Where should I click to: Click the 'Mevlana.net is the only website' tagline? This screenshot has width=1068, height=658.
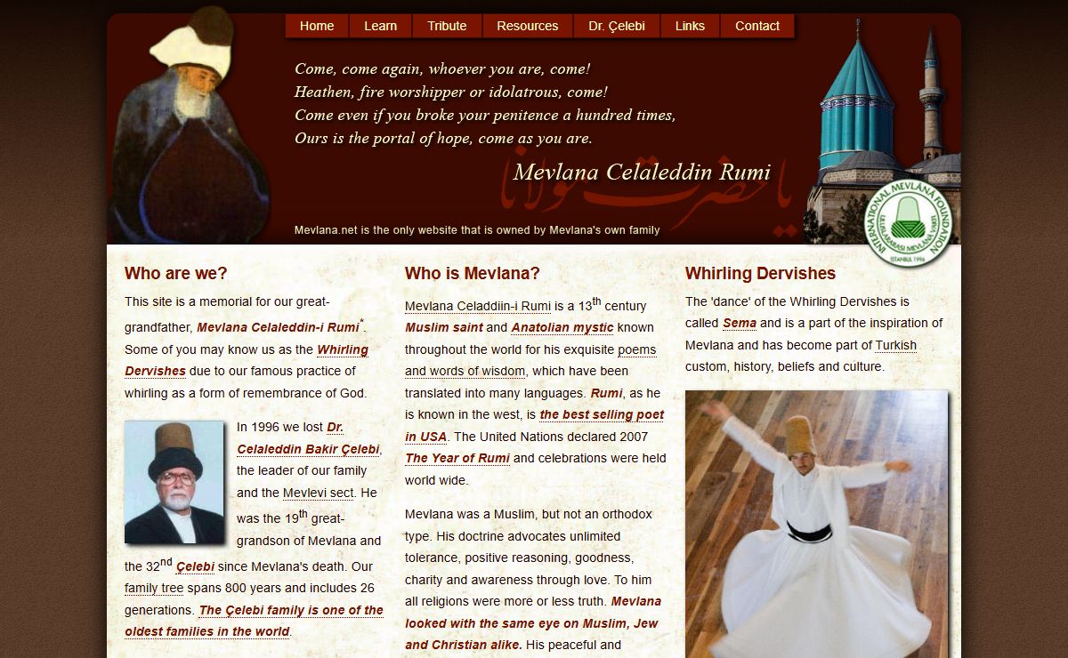477,229
